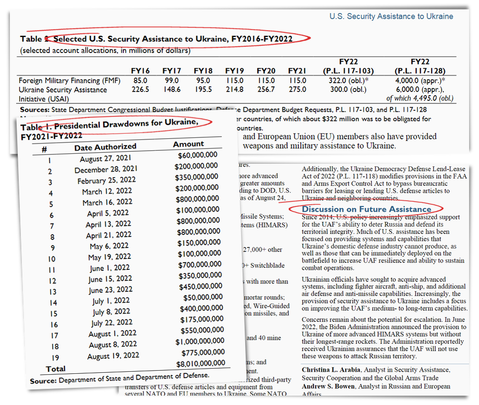The height and width of the screenshot is (405, 479).
Task: Click the 'Date Authorized' column header
Action: [106, 147]
